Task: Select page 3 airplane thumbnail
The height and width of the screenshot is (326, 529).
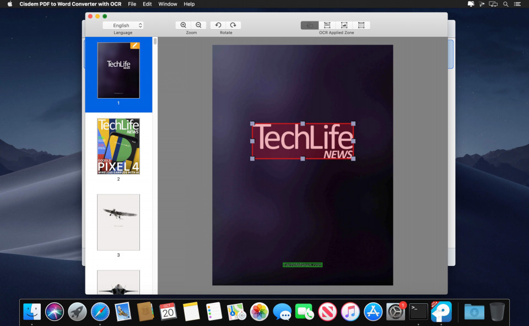Action: (118, 222)
